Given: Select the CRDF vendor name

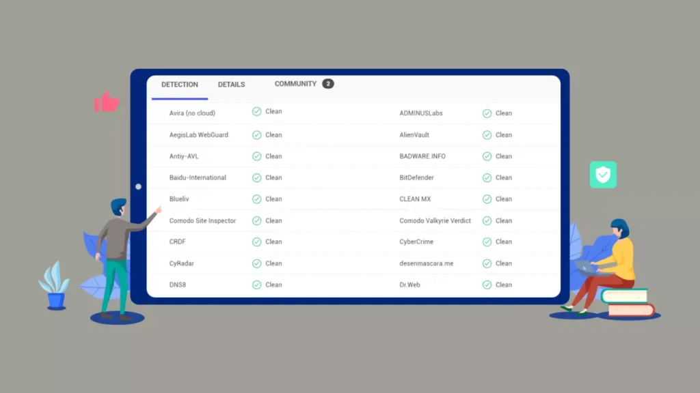Looking at the screenshot, I should point(177,242).
